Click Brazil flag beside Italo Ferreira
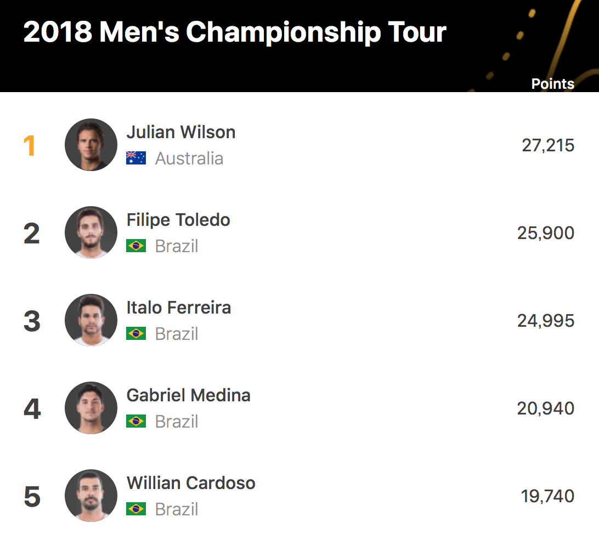Viewport: 599px width, 534px height. (x=136, y=334)
